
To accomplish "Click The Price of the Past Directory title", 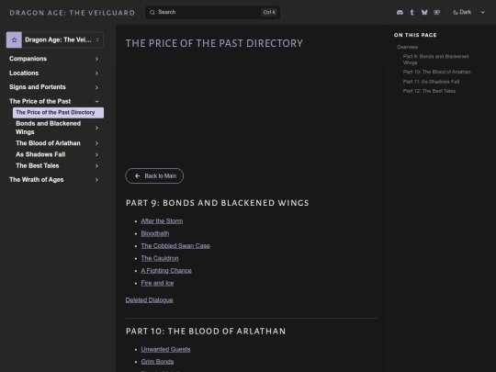I will [214, 43].
